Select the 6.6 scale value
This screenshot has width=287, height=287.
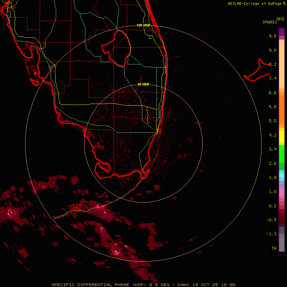[273, 92]
